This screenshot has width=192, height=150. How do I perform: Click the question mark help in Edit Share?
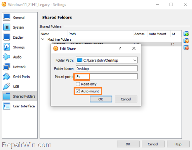click(120, 48)
